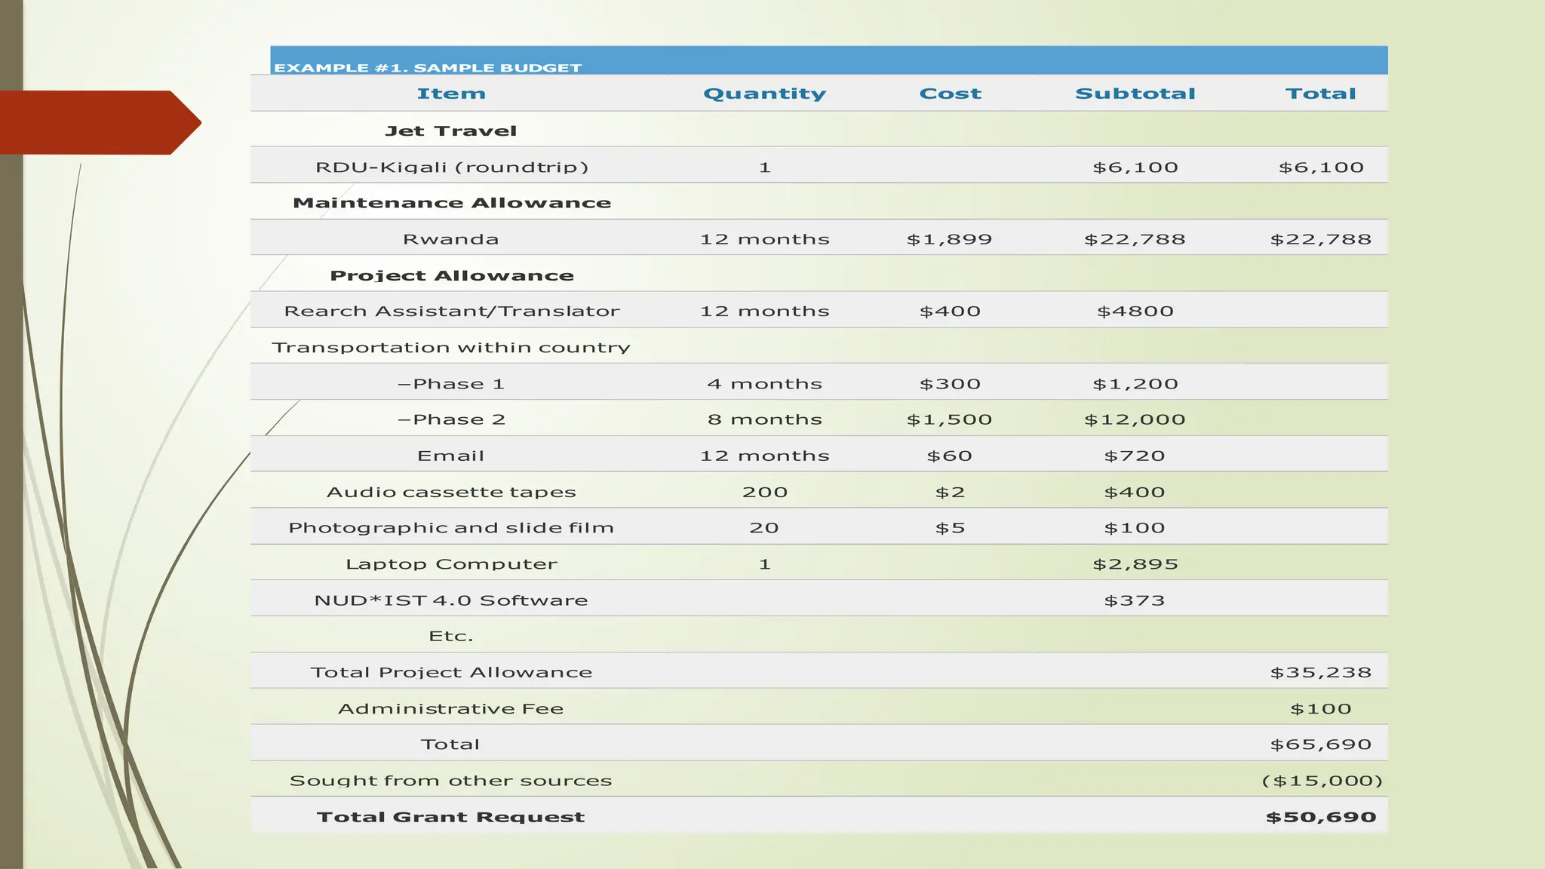Click the Phase 2 subtotal $12,000
The width and height of the screenshot is (1545, 869).
click(x=1135, y=419)
